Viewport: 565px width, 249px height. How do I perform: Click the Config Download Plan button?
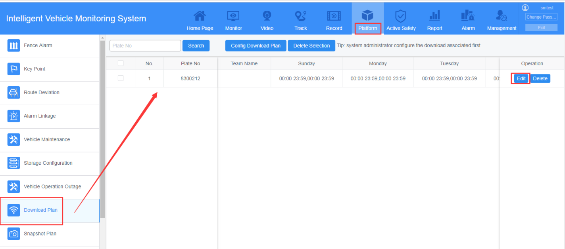click(256, 46)
